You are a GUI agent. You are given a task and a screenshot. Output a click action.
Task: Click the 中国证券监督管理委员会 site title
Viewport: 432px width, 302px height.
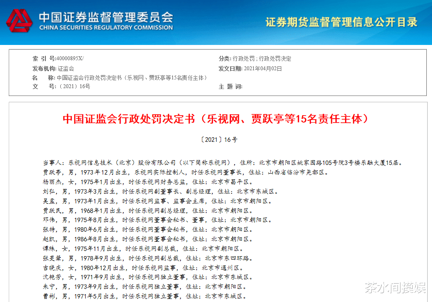click(x=106, y=17)
